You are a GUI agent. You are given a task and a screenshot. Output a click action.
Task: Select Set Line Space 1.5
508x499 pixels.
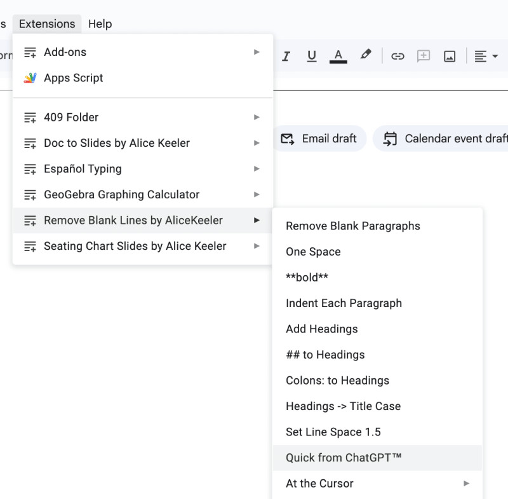(x=377, y=432)
